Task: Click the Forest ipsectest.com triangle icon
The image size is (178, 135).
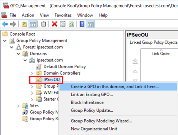Action: (19, 47)
